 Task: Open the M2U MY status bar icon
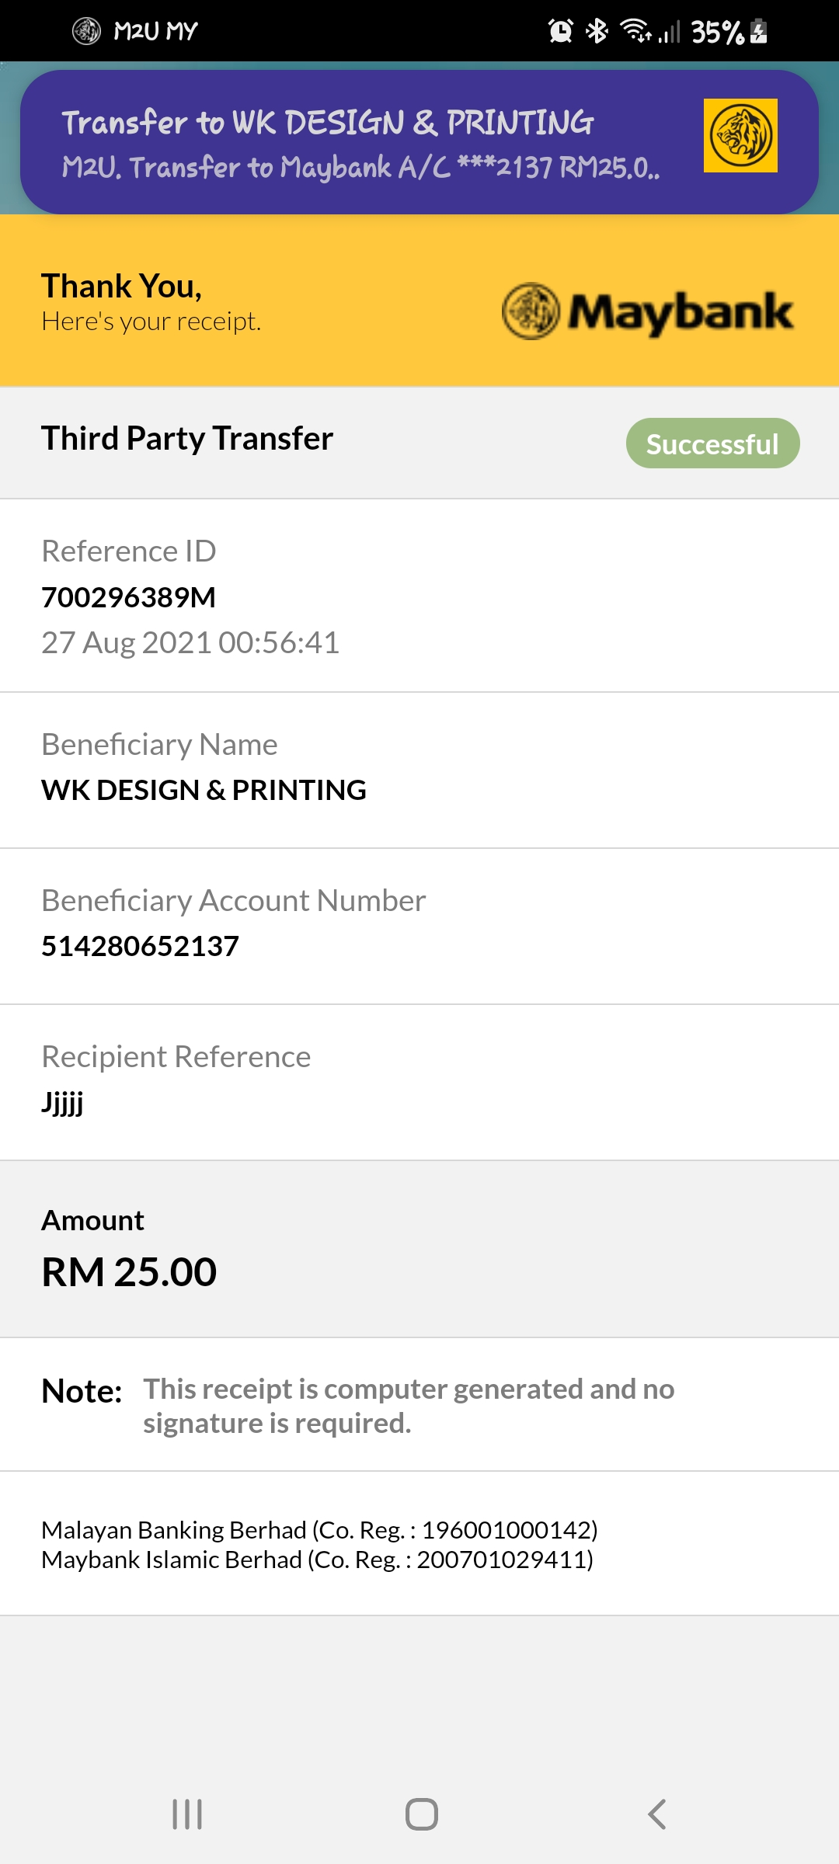87,31
